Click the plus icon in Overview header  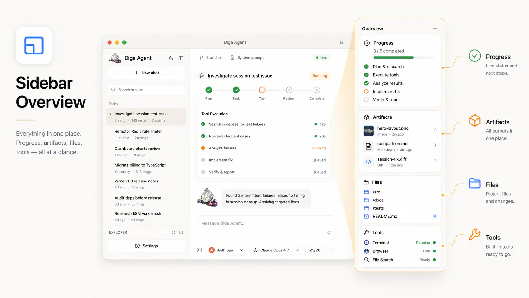tap(435, 29)
